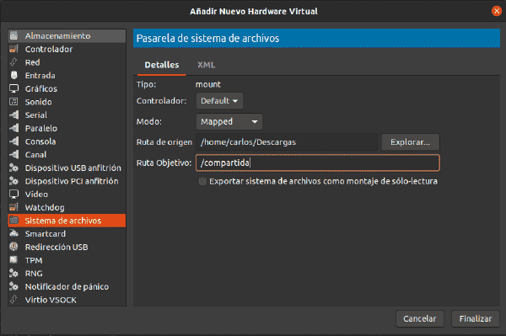The height and width of the screenshot is (336, 506).
Task: Click the mount type value text
Action: point(208,84)
